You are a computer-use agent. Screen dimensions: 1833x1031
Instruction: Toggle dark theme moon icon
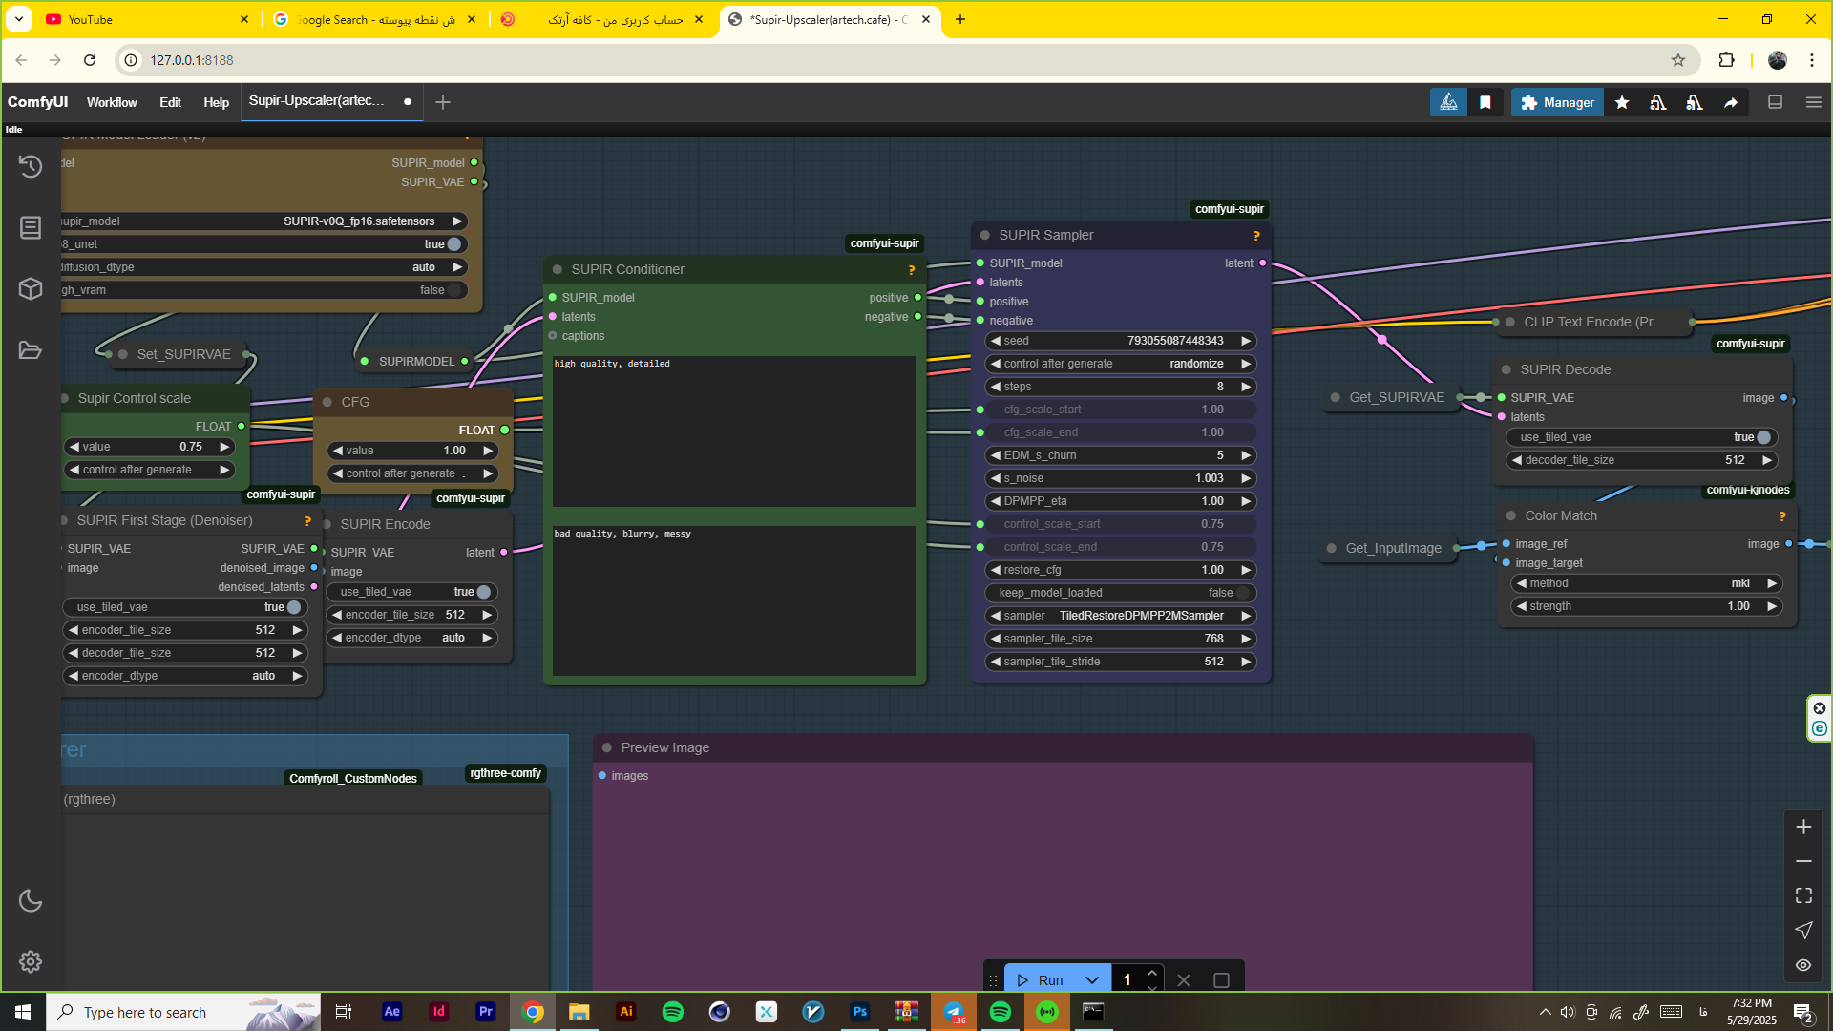(31, 900)
